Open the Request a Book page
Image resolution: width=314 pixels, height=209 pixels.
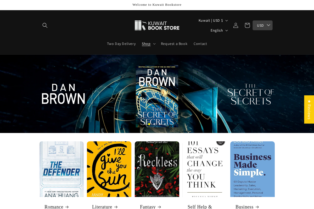[x=174, y=44]
